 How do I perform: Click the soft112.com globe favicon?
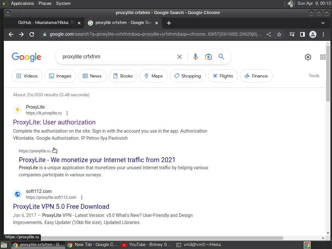pyautogui.click(x=18, y=194)
